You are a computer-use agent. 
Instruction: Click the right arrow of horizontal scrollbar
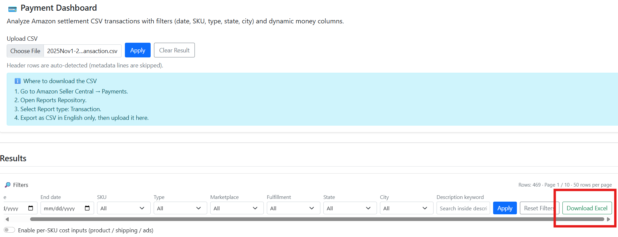tap(608, 219)
